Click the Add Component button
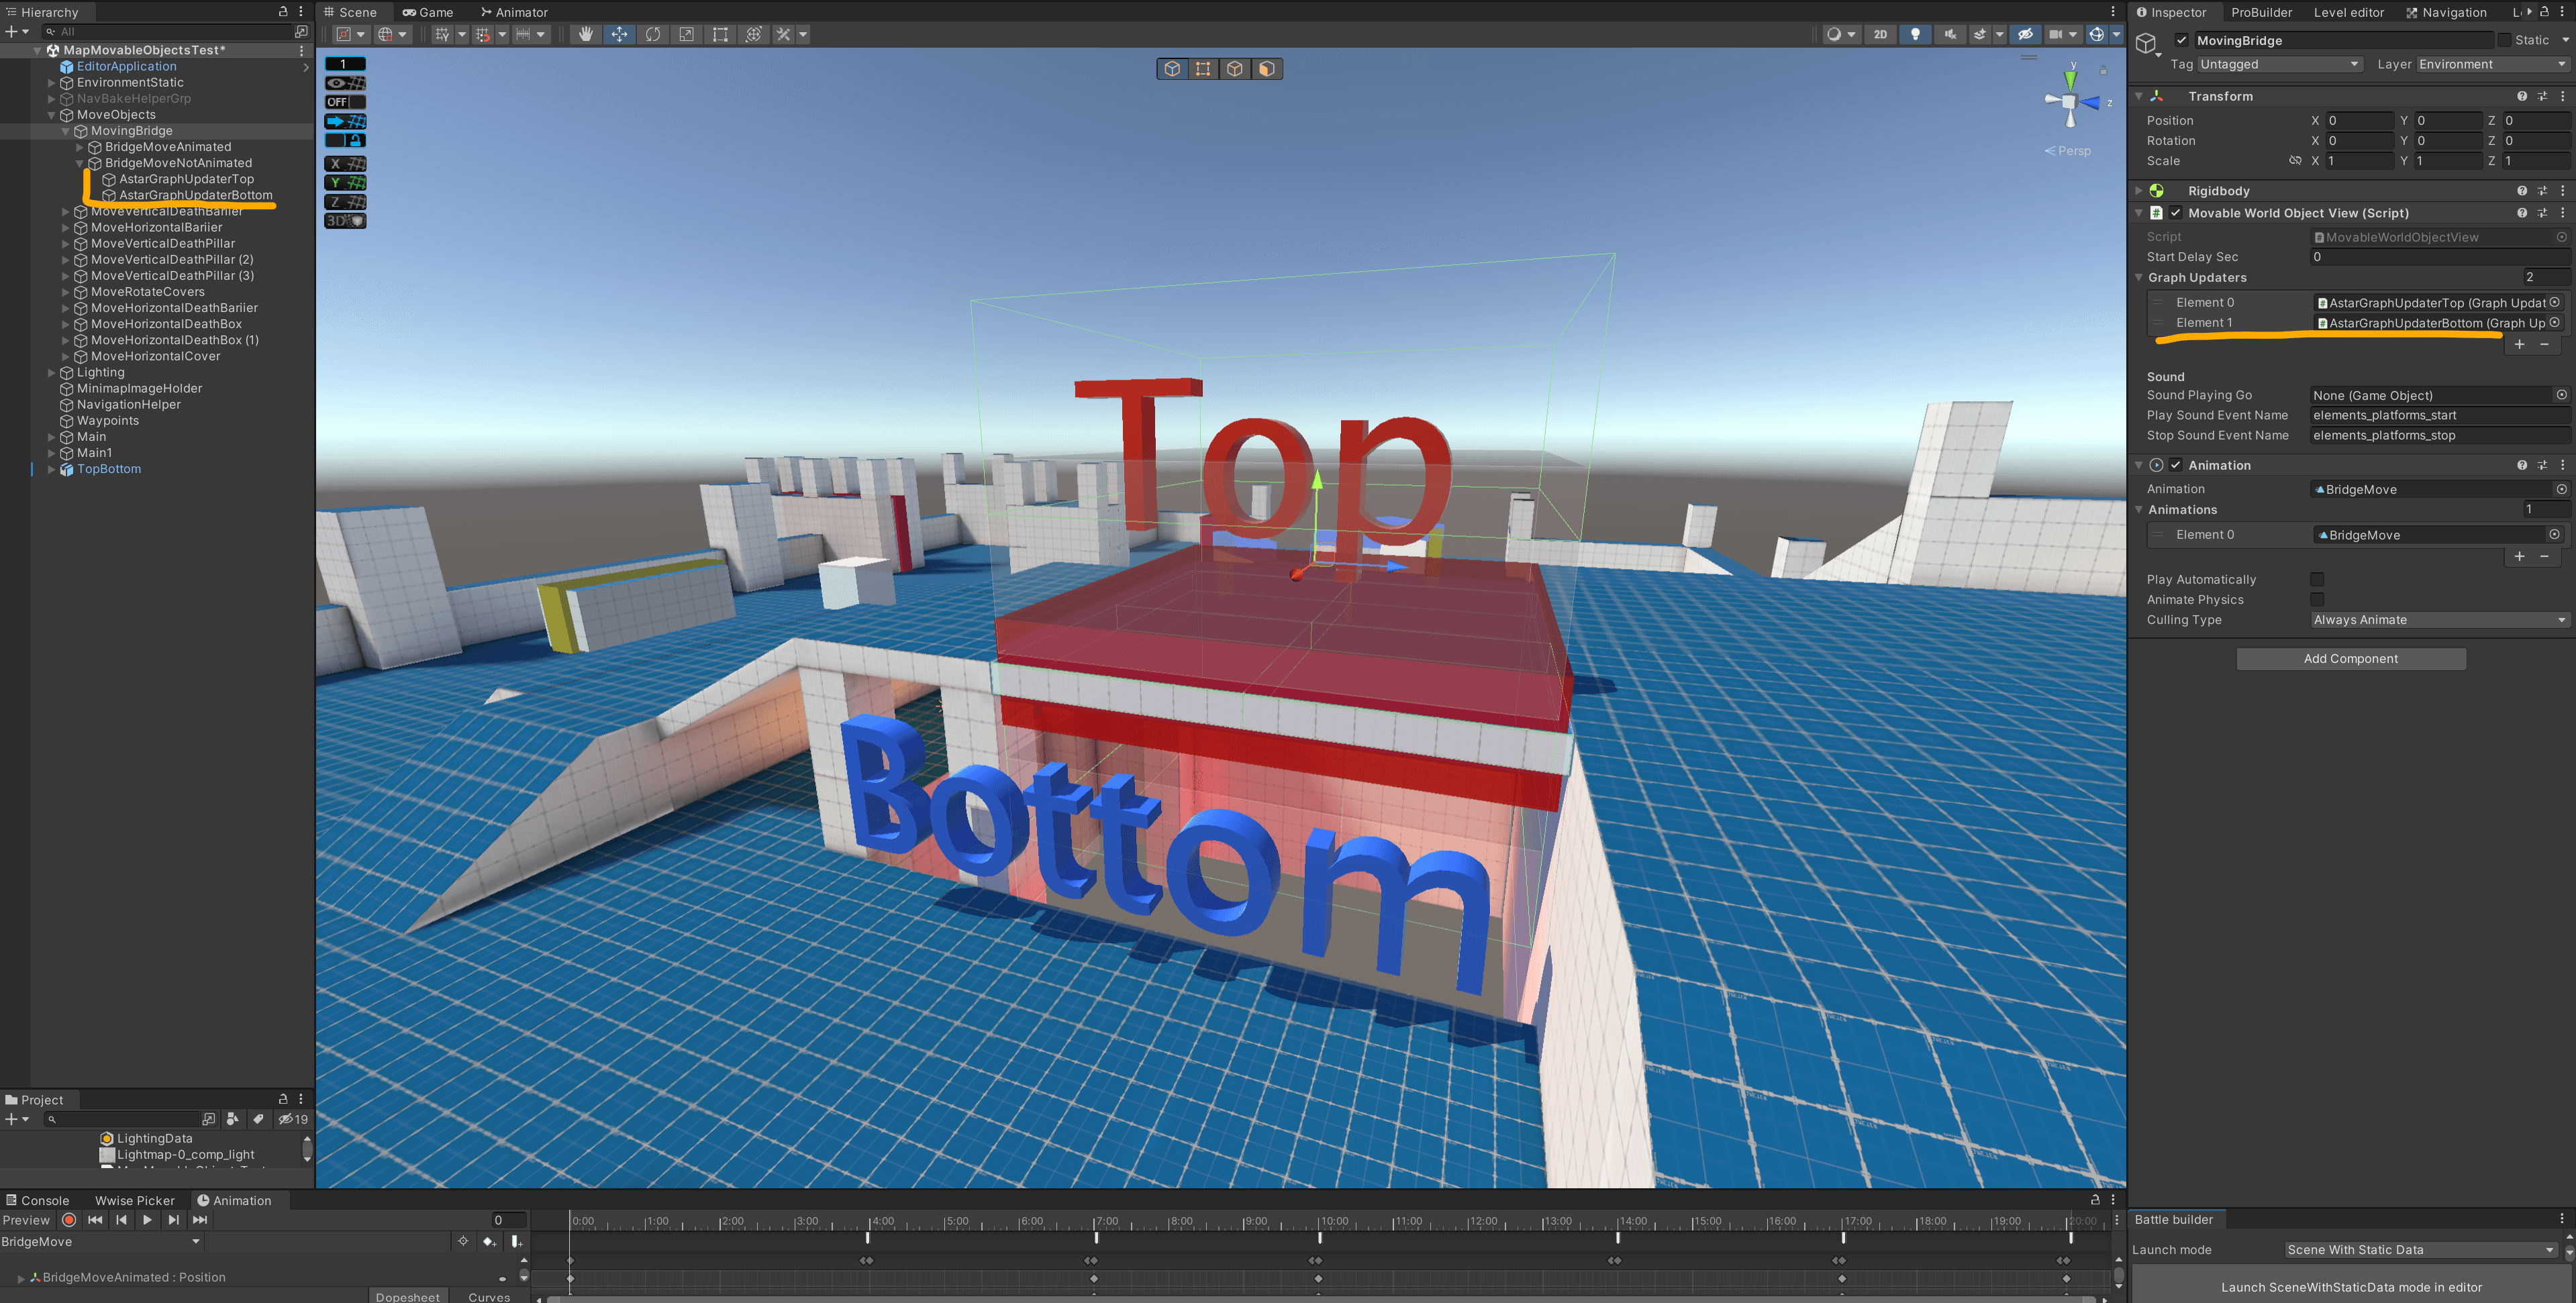The width and height of the screenshot is (2576, 1303). (x=2350, y=659)
